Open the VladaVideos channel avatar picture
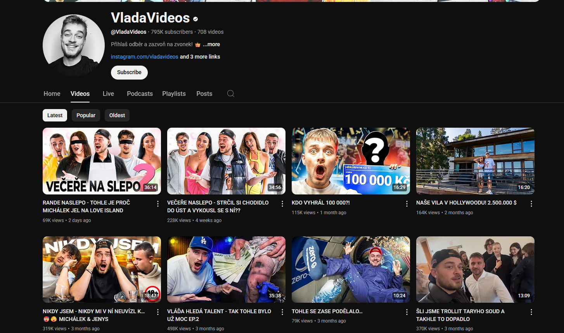 click(74, 45)
